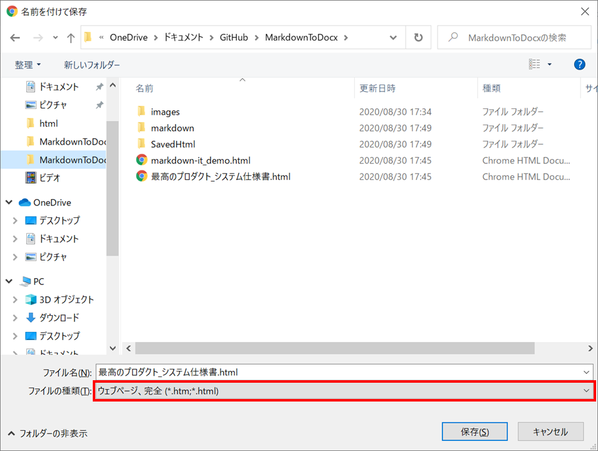Image resolution: width=598 pixels, height=451 pixels.
Task: Select ダウンロード in the tree
Action: 59,318
